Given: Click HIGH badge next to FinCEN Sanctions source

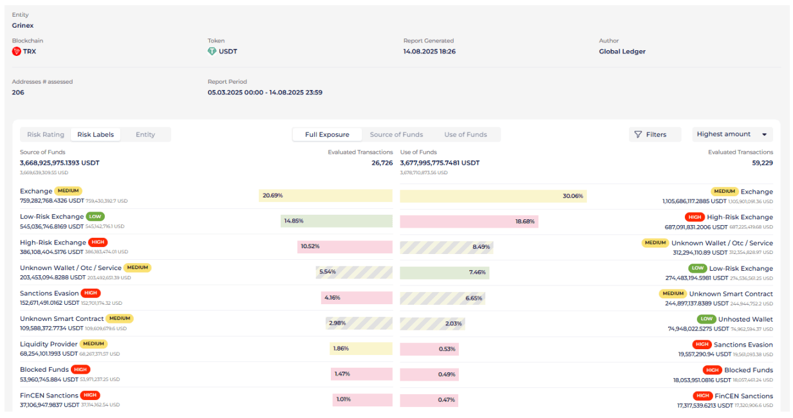Looking at the screenshot, I should (90, 395).
